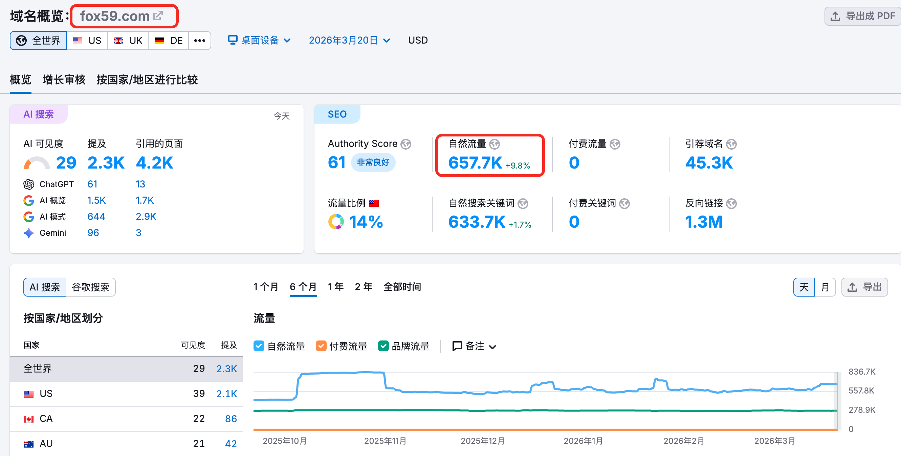The image size is (901, 456).
Task: Click the 谷歌搜索 toggle button
Action: click(x=91, y=287)
